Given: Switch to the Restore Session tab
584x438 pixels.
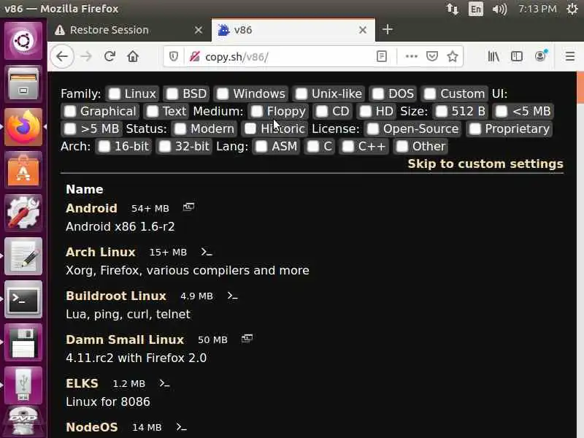Looking at the screenshot, I should [x=129, y=30].
